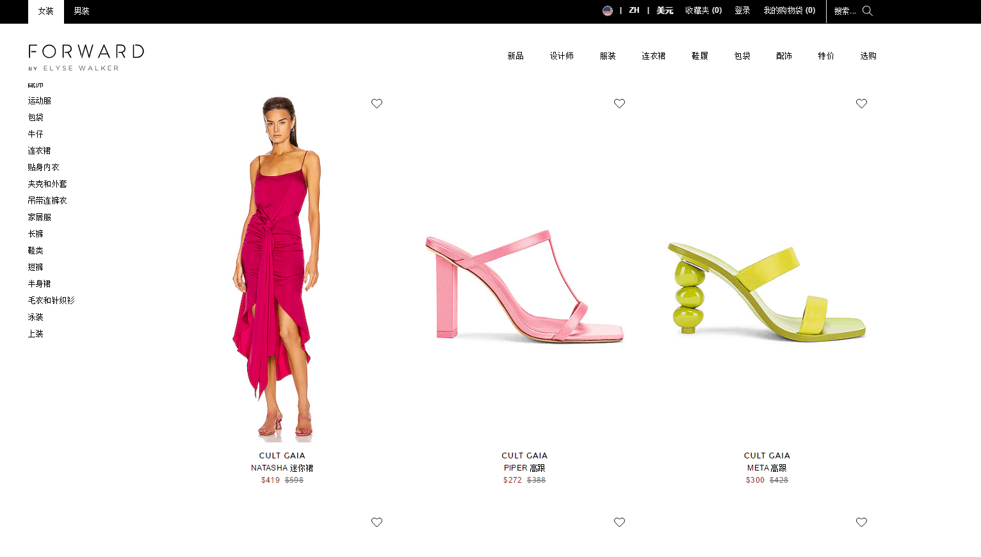This screenshot has height=557, width=981.
Task: Select 连衣裙 category in sidebar
Action: [39, 151]
